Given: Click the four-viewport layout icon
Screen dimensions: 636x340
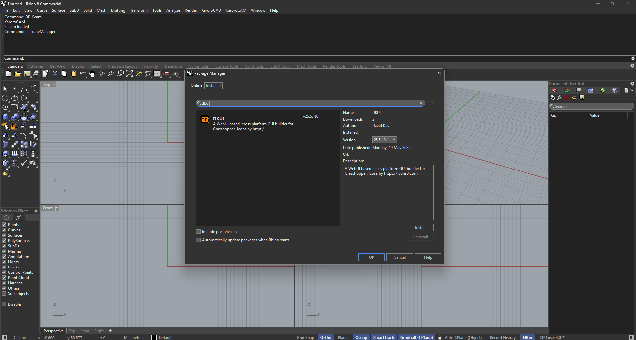Looking at the screenshot, I should [x=157, y=74].
